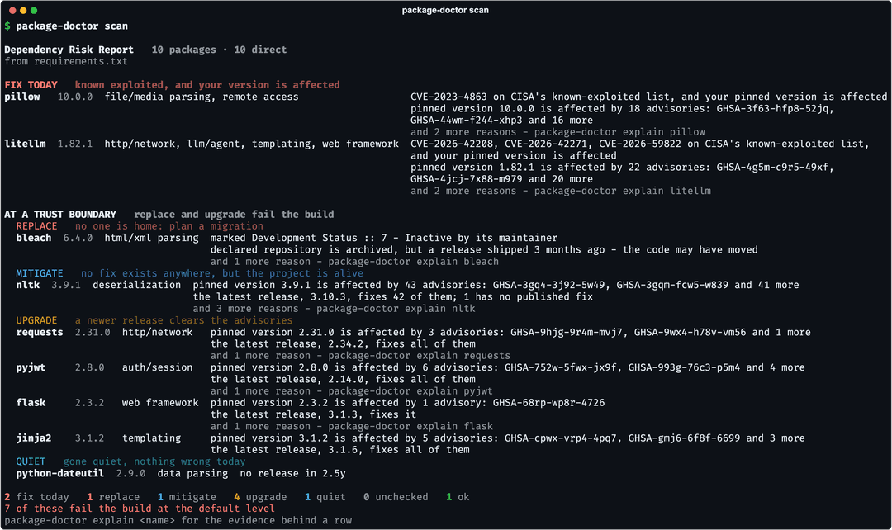The height and width of the screenshot is (530, 892).
Task: Click '10 packages · 10 direct' summary
Action: (x=219, y=50)
